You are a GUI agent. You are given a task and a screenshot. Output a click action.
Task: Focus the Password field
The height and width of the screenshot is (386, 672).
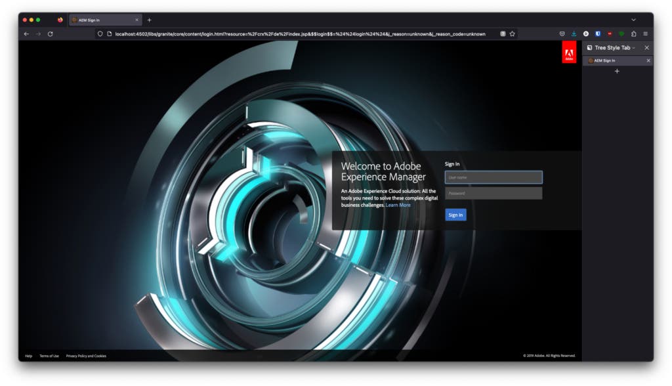(x=493, y=193)
